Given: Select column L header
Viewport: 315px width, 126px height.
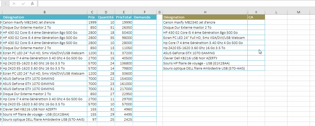Looking at the screenshot, I should click(276, 12).
